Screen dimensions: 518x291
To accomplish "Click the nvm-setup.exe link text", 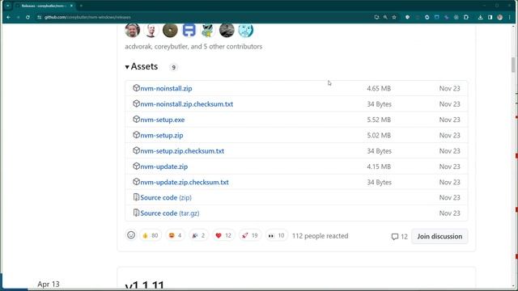I will click(162, 120).
